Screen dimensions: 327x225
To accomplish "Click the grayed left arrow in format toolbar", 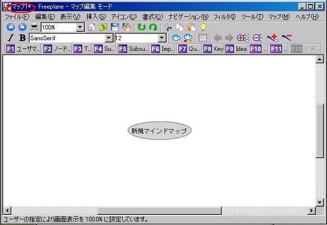I will pos(218,38).
